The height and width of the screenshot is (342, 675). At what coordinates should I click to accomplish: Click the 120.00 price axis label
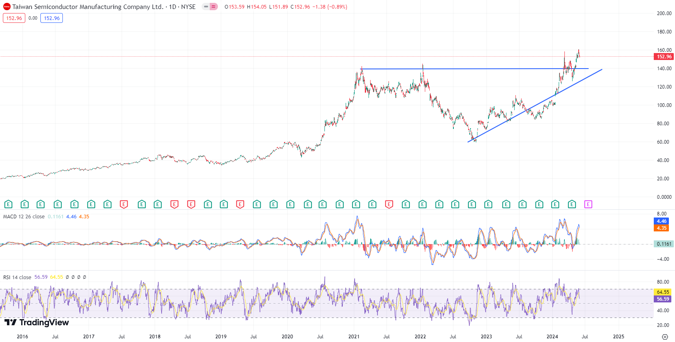pos(664,87)
